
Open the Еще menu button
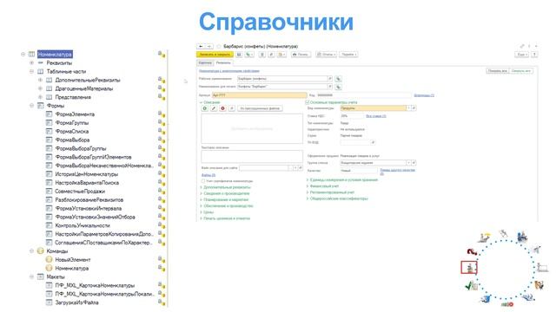[x=521, y=55]
